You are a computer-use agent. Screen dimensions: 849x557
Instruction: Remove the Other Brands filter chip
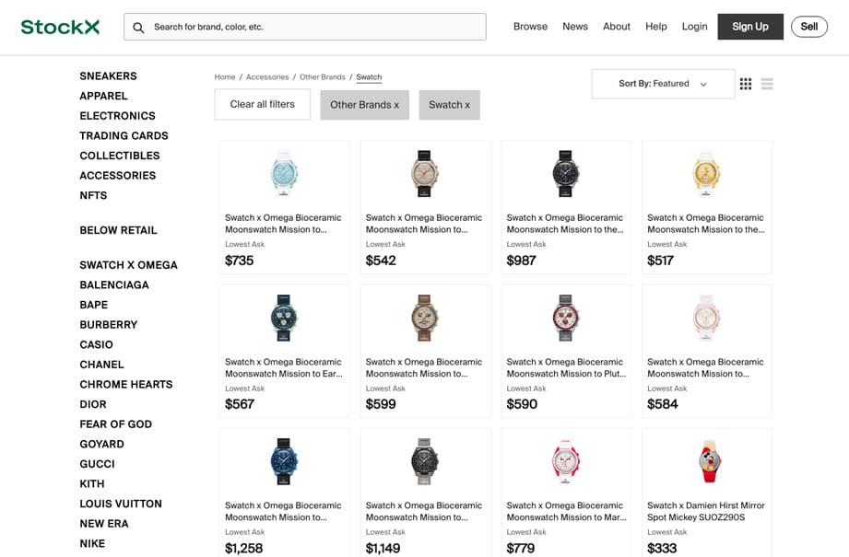click(x=364, y=105)
